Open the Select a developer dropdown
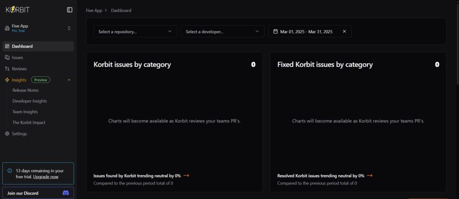 click(222, 31)
